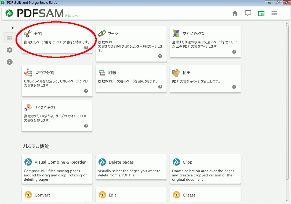This screenshot has width=291, height=204.
Task: Open the 交互にミックス module title
Action: pos(193,34)
